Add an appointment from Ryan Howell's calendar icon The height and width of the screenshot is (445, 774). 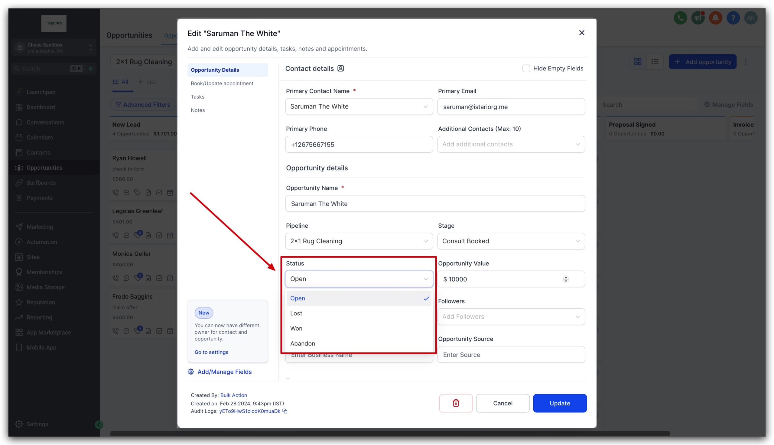click(x=170, y=193)
